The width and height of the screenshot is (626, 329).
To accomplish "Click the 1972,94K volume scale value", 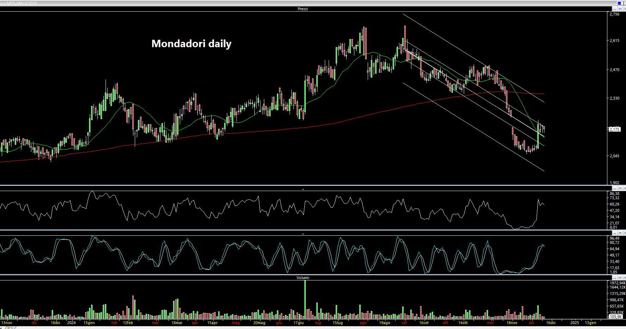I will pos(618,283).
